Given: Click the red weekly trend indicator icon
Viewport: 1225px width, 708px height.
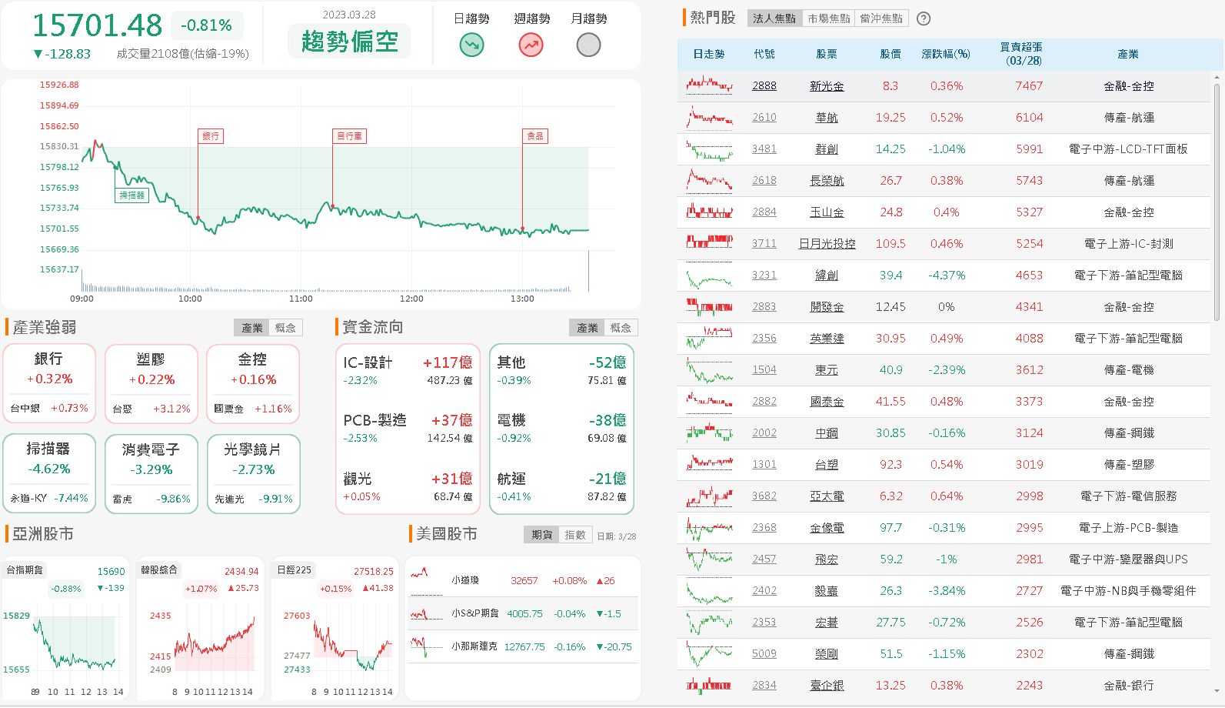Looking at the screenshot, I should click(531, 45).
